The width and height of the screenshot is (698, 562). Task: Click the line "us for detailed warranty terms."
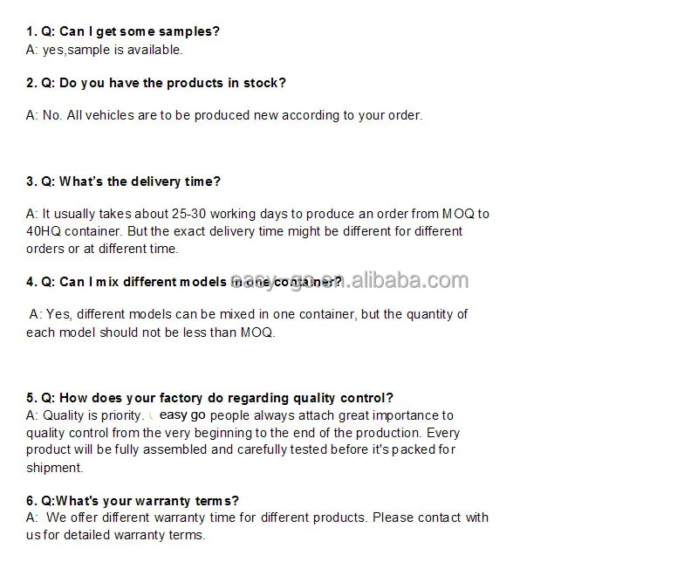coord(115,535)
